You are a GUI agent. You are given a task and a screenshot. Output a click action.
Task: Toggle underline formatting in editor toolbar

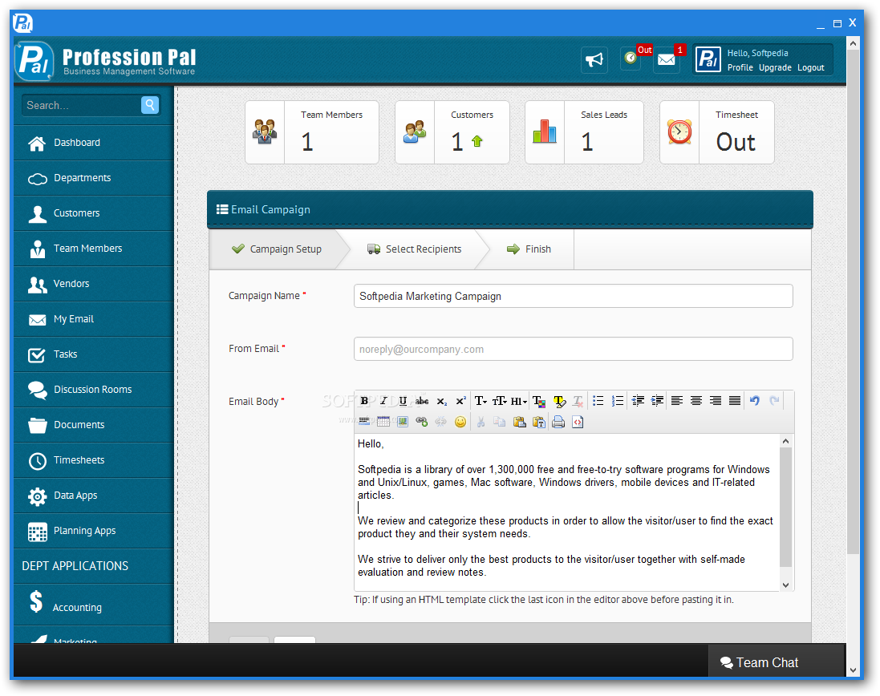[403, 401]
